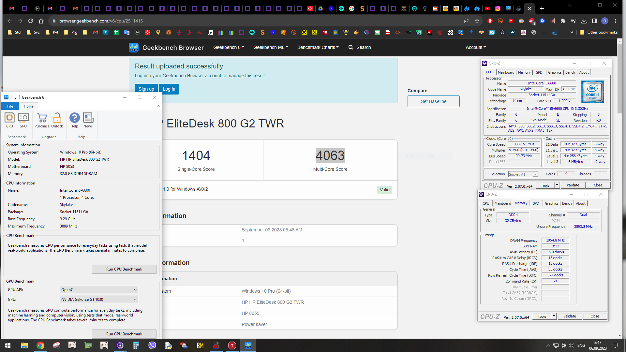Click the share page icon in address bar
Image resolution: width=626 pixels, height=352 pixels.
click(467, 21)
